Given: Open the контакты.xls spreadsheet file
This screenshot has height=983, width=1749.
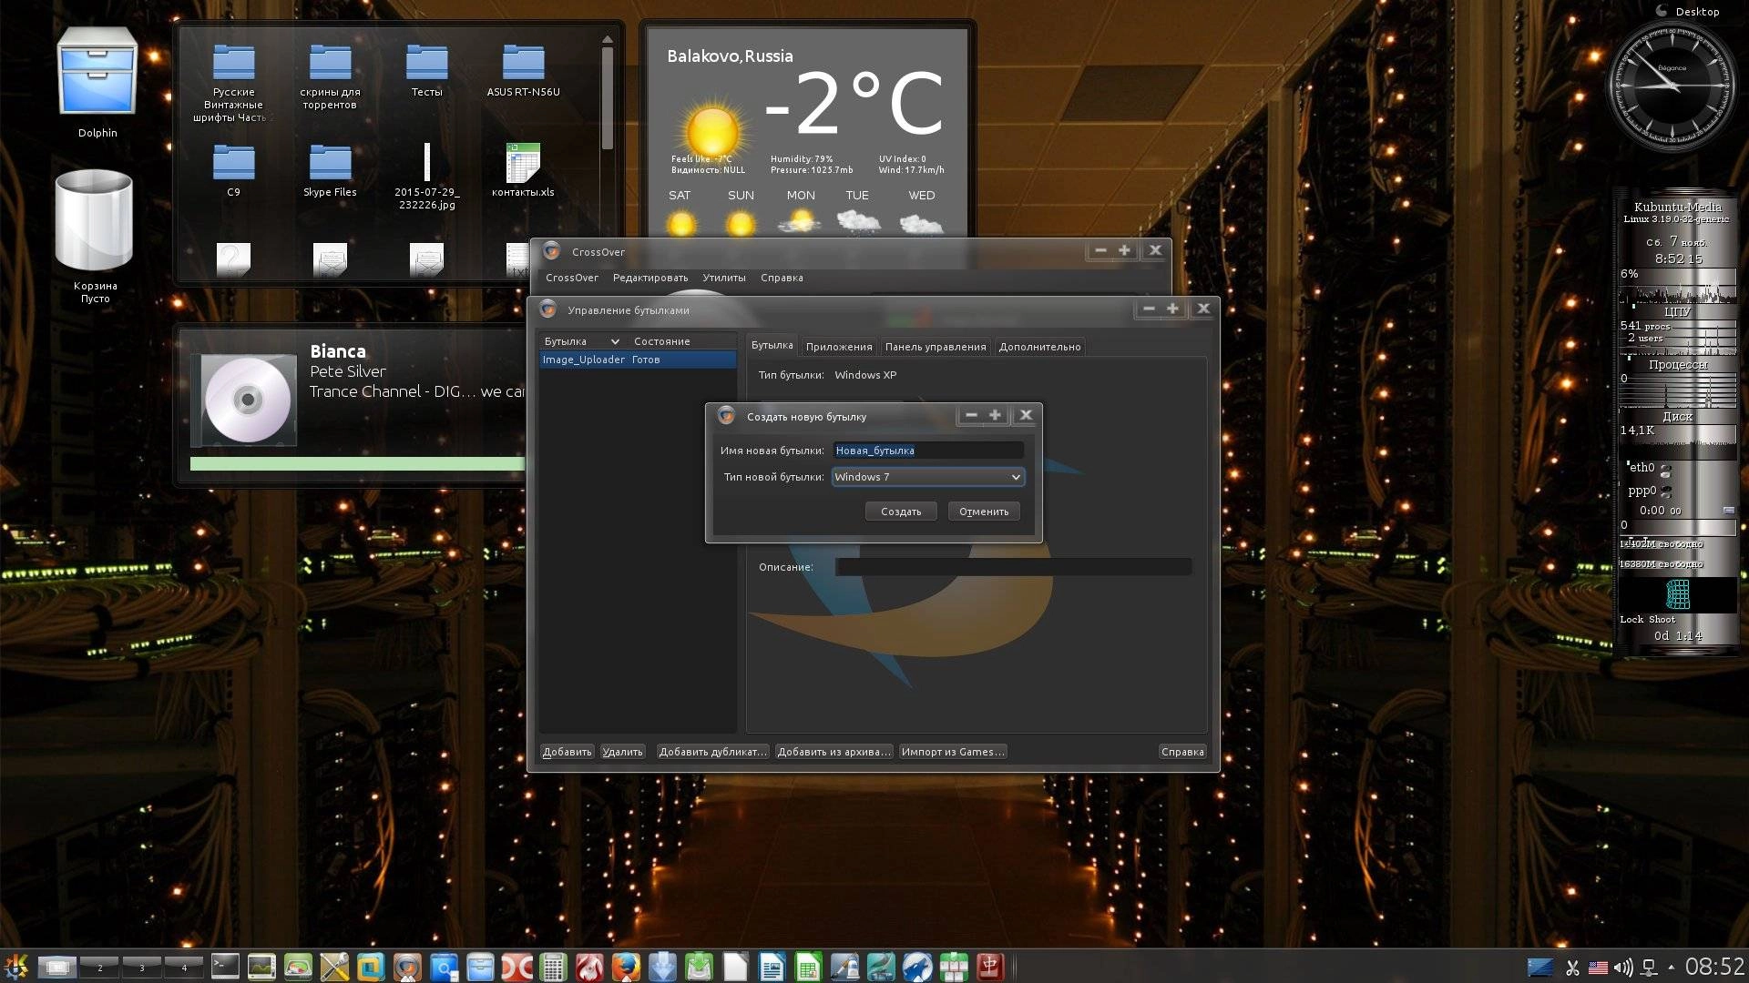Looking at the screenshot, I should pyautogui.click(x=523, y=170).
